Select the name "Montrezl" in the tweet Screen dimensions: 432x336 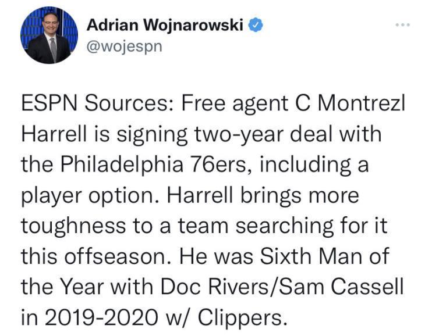[x=362, y=103]
